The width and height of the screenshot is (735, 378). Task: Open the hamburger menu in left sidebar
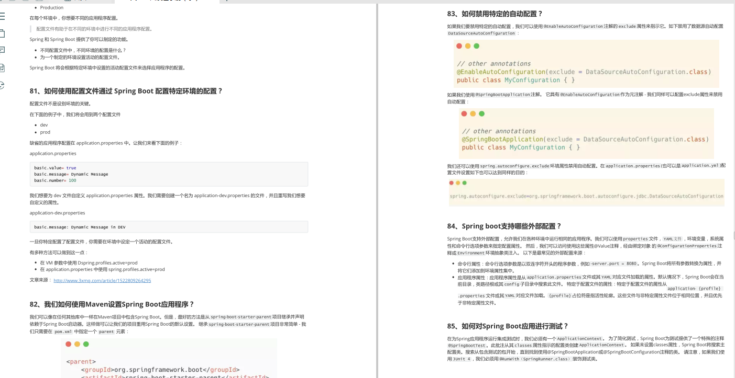pyautogui.click(x=2, y=17)
